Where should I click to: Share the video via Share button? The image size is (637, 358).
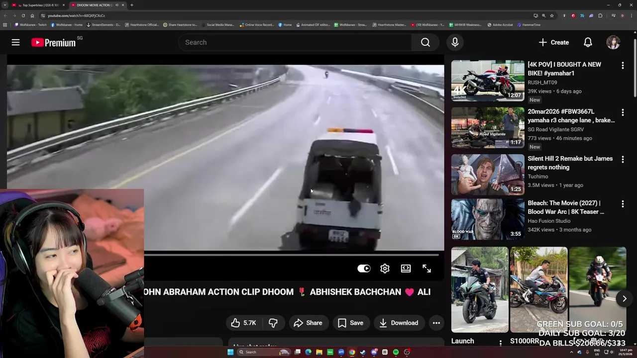pyautogui.click(x=308, y=323)
